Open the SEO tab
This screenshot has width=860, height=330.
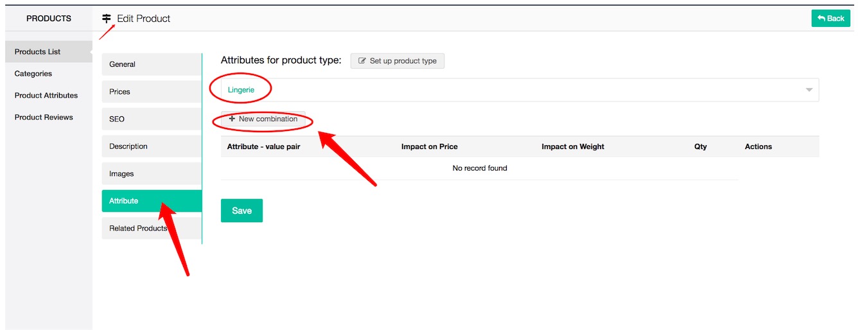pyautogui.click(x=117, y=119)
